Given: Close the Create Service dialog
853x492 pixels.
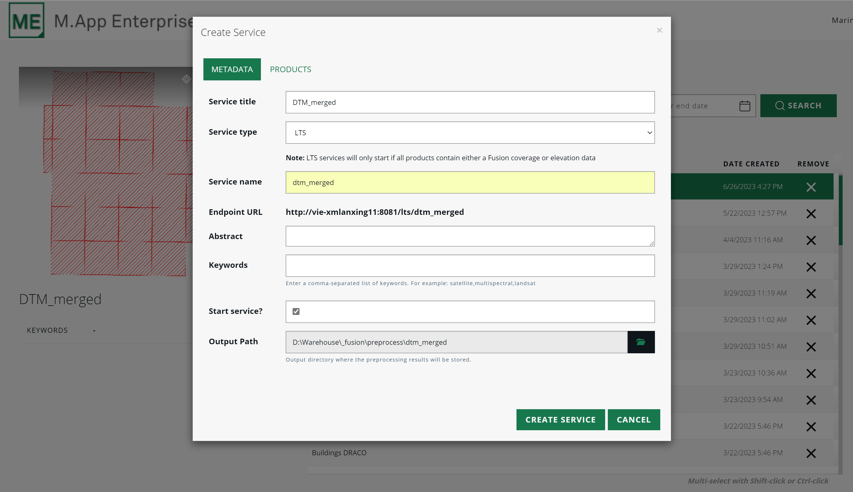Looking at the screenshot, I should point(659,30).
